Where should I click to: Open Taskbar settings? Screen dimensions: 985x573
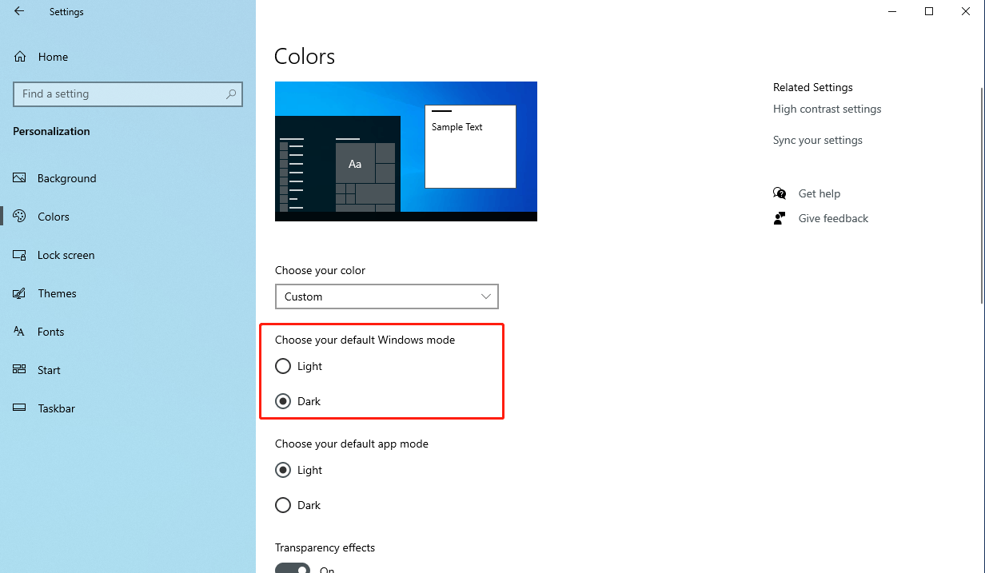tap(55, 408)
